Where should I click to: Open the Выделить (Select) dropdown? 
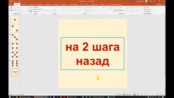[x=148, y=11]
